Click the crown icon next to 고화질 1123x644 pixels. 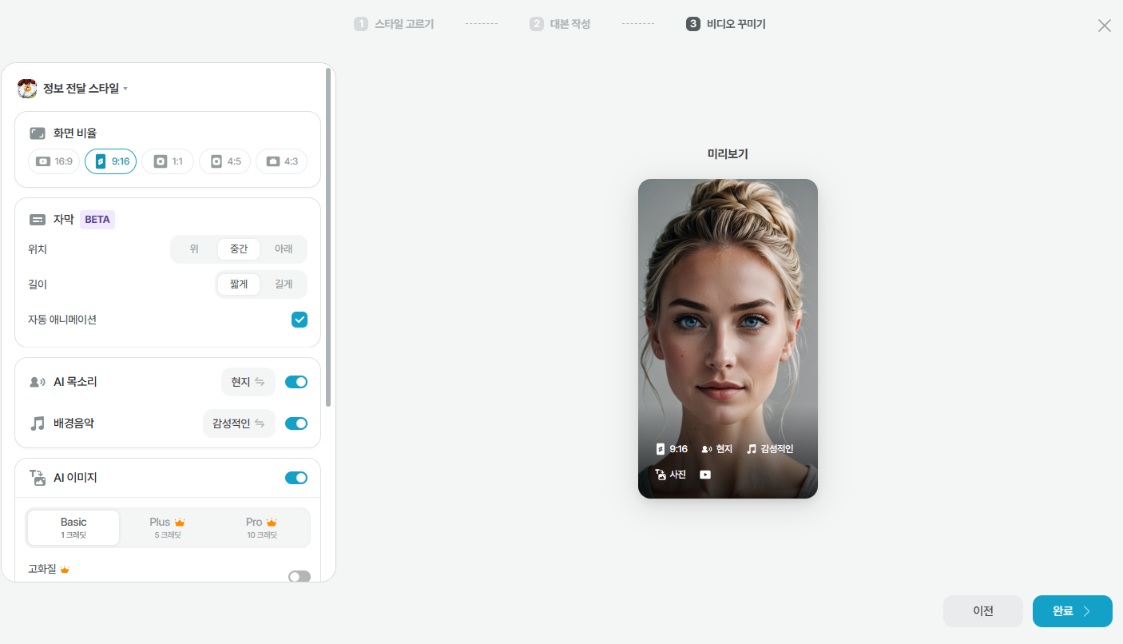(x=65, y=569)
